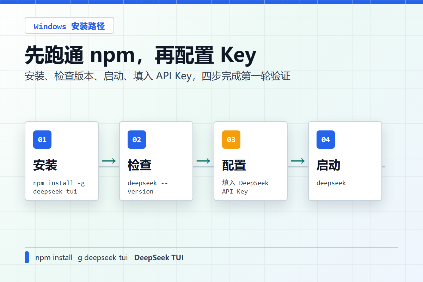Image resolution: width=423 pixels, height=282 pixels.
Task: Click the bold DeepSeek TUI footer label
Action: [x=159, y=258]
